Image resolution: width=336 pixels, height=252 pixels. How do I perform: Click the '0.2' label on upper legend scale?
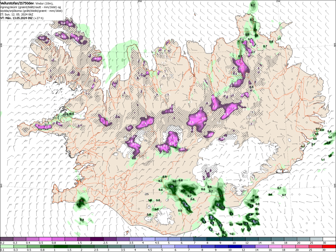point(2,243)
